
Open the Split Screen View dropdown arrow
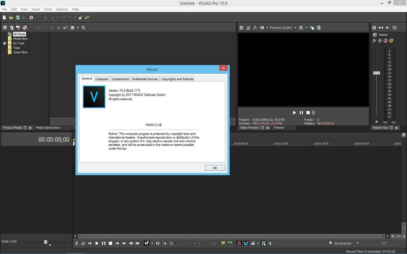tap(267, 28)
